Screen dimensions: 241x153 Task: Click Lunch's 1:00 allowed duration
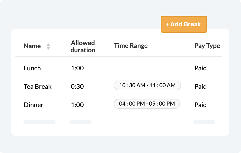point(77,68)
